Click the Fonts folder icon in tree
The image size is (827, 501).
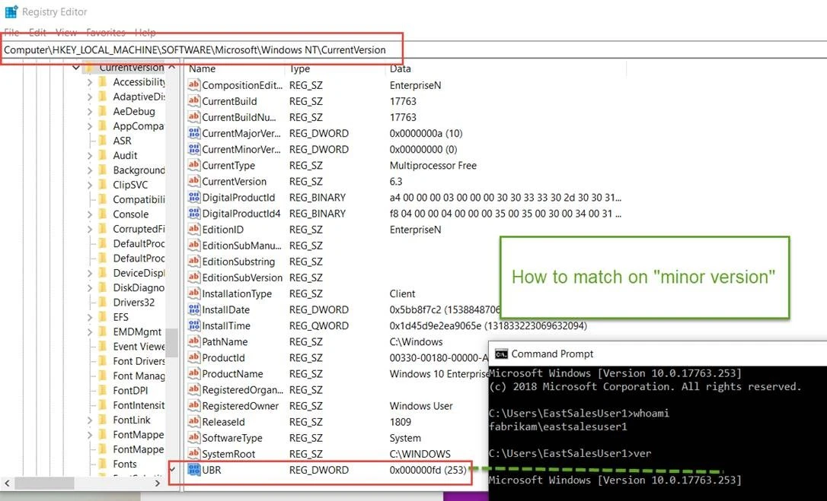point(102,464)
